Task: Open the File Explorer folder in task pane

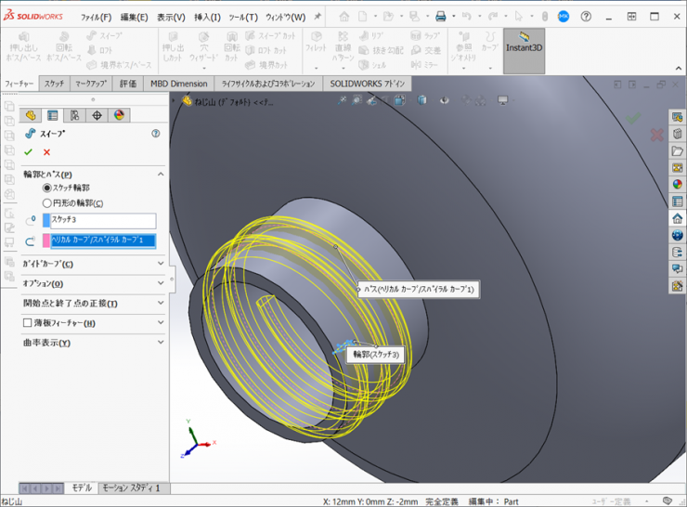Action: pos(677,150)
